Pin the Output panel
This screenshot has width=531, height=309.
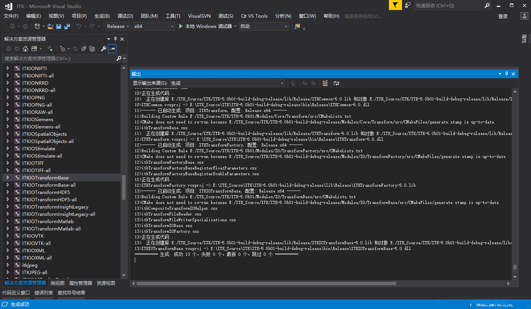506,74
